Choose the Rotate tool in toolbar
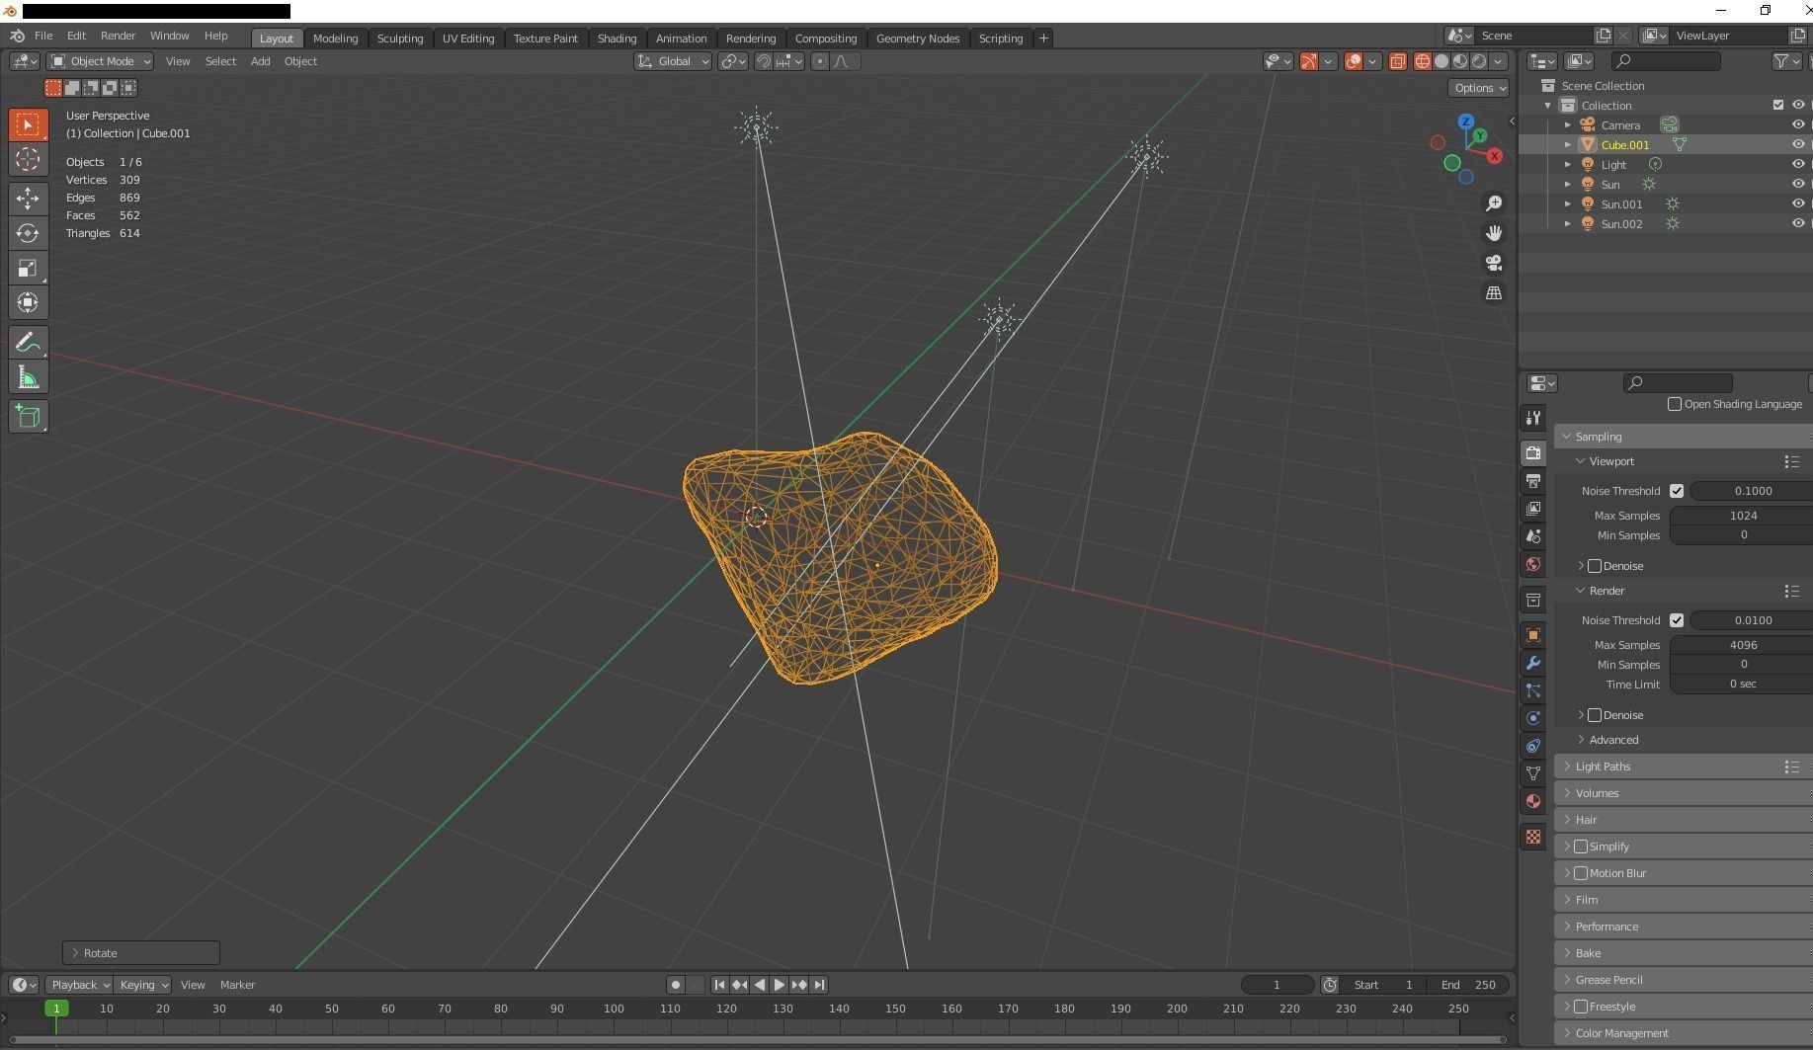 [28, 233]
